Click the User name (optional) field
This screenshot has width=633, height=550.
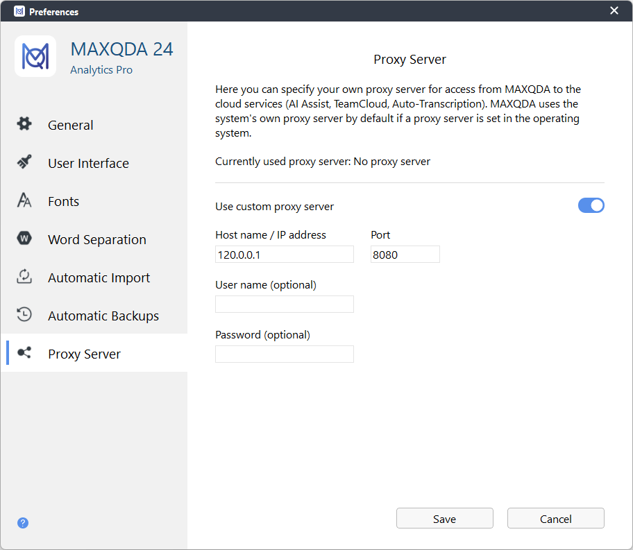(x=284, y=304)
